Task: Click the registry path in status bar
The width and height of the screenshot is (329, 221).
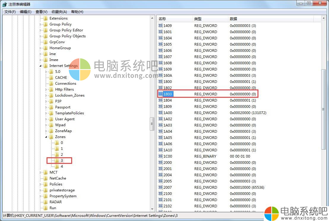Action: 90,216
